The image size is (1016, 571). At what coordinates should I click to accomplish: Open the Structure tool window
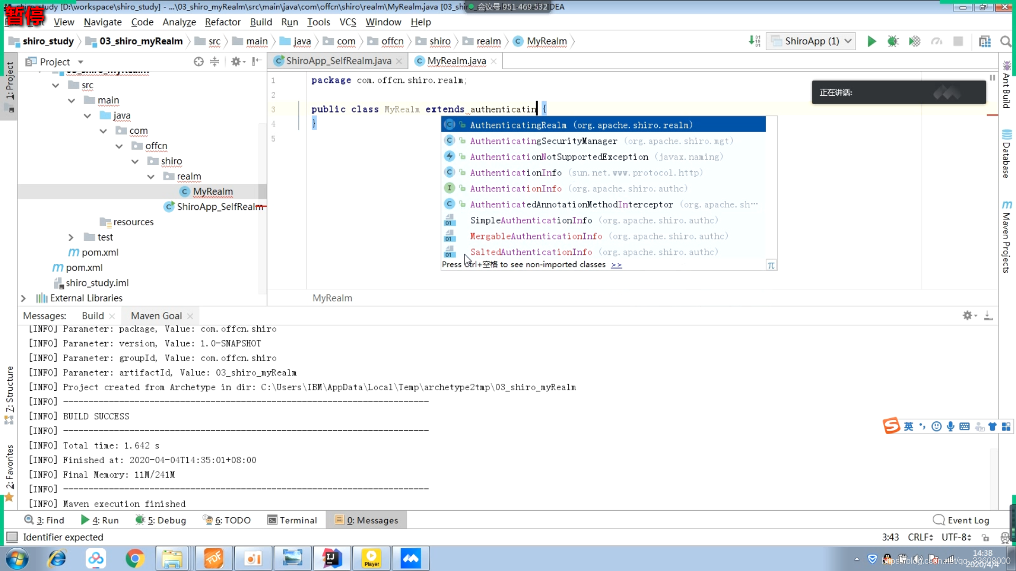(x=9, y=394)
